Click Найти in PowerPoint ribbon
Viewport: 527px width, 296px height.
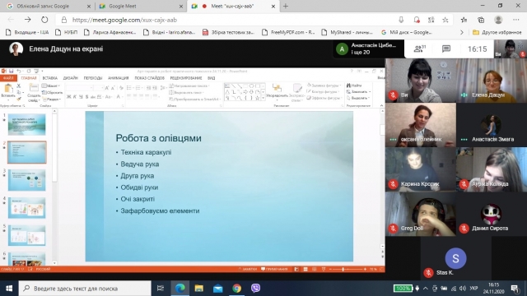click(x=354, y=86)
